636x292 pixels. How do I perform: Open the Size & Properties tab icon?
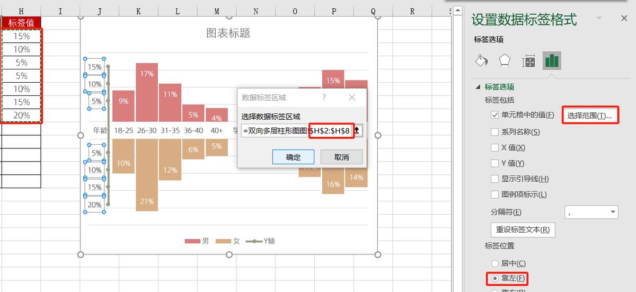point(528,61)
